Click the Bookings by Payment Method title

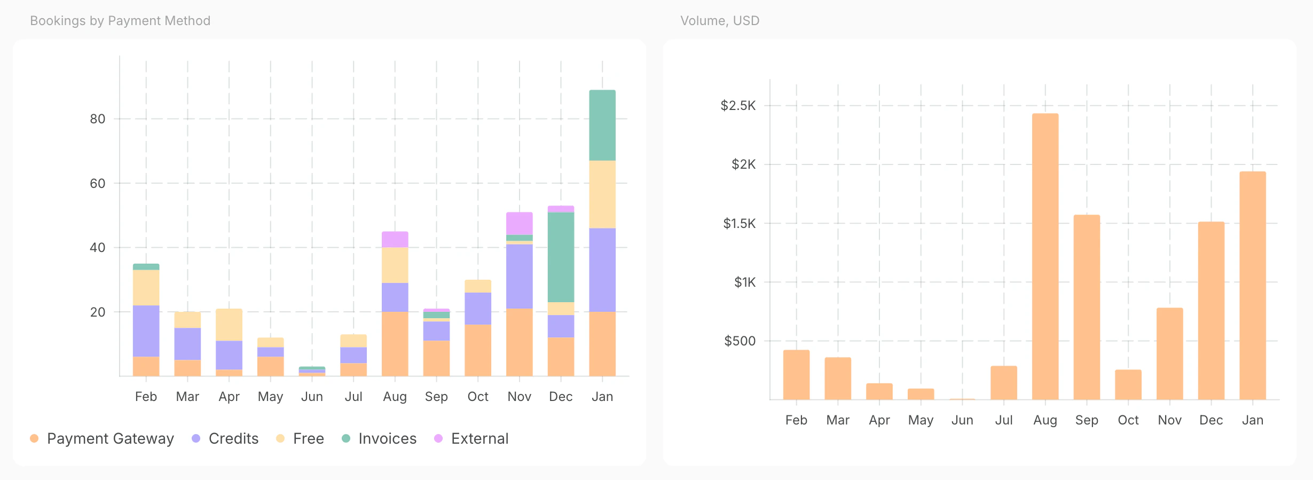point(120,21)
